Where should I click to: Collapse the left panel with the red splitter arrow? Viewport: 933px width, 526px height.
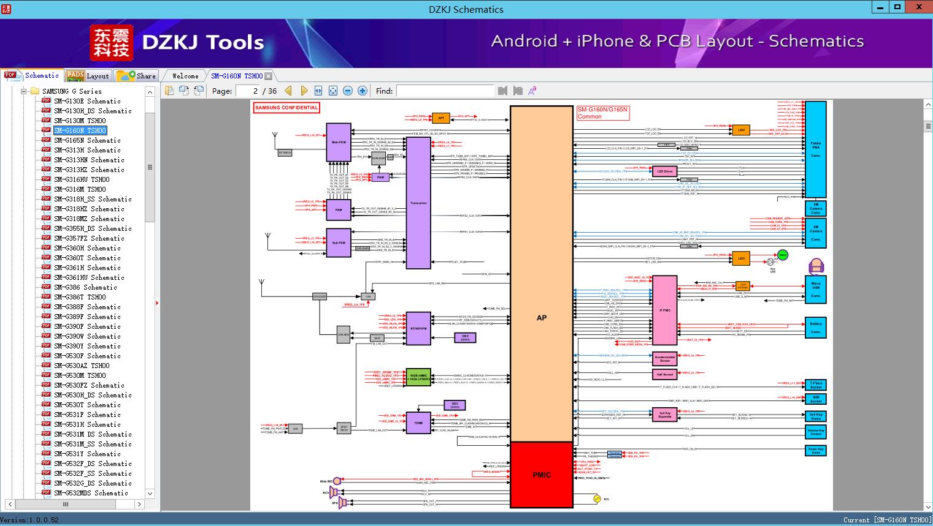pos(158,302)
